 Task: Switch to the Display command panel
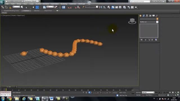click(x=154, y=16)
